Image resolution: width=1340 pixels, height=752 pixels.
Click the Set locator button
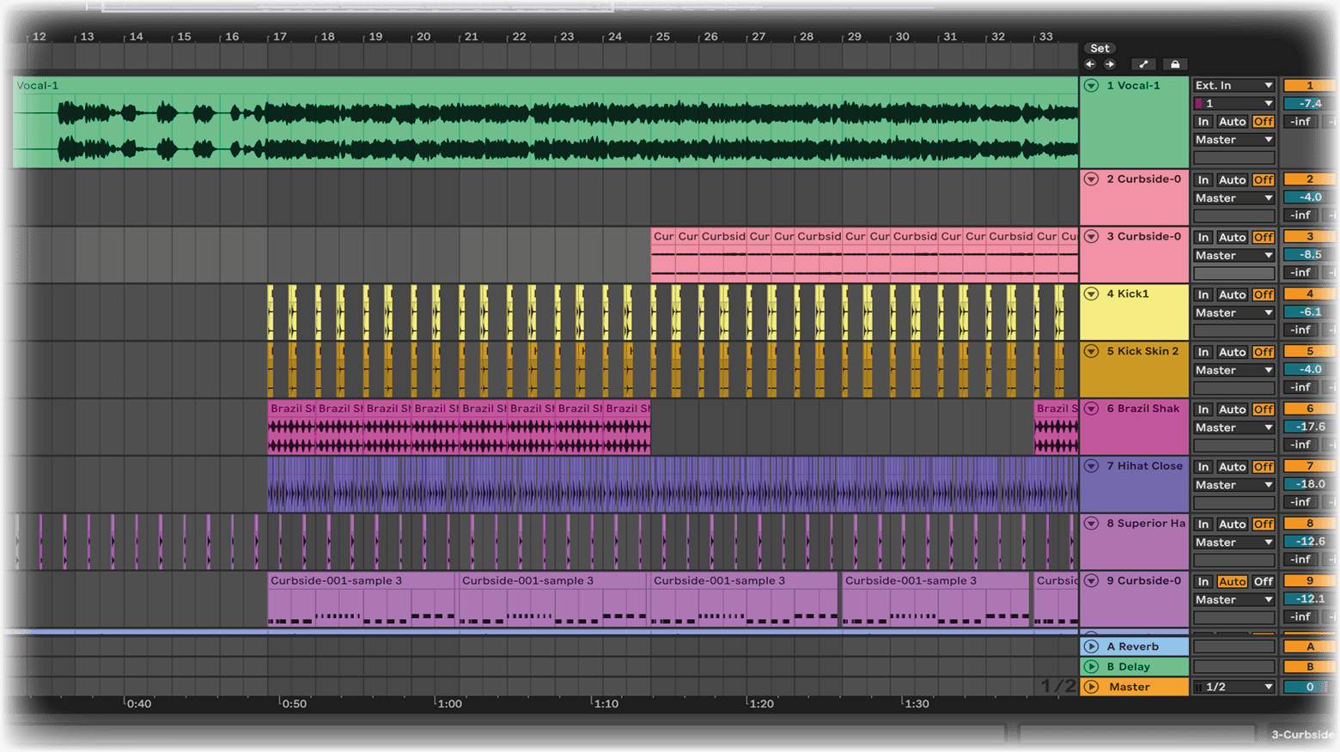click(x=1099, y=48)
